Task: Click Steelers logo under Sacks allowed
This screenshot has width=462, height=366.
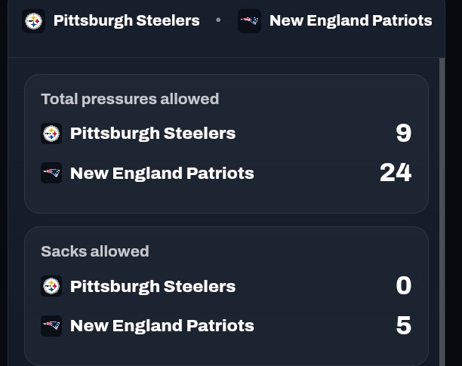Action: 51,286
